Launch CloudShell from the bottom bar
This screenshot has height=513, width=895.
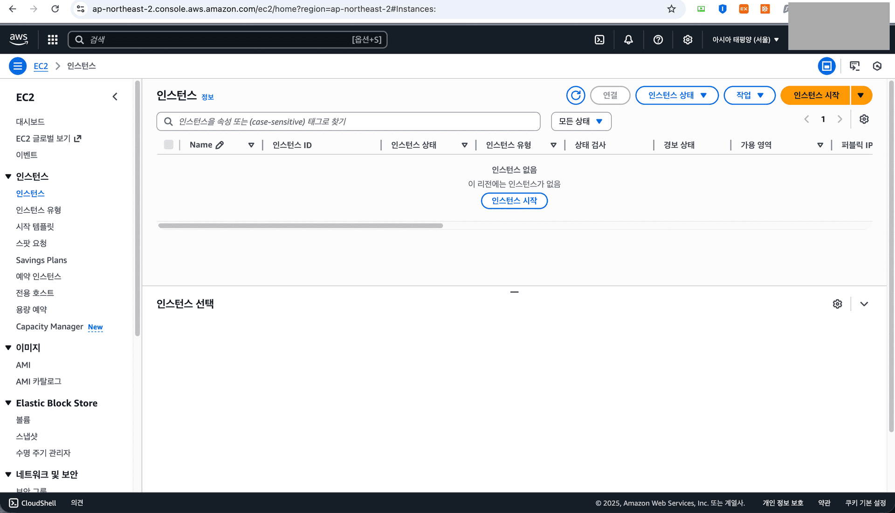(32, 503)
